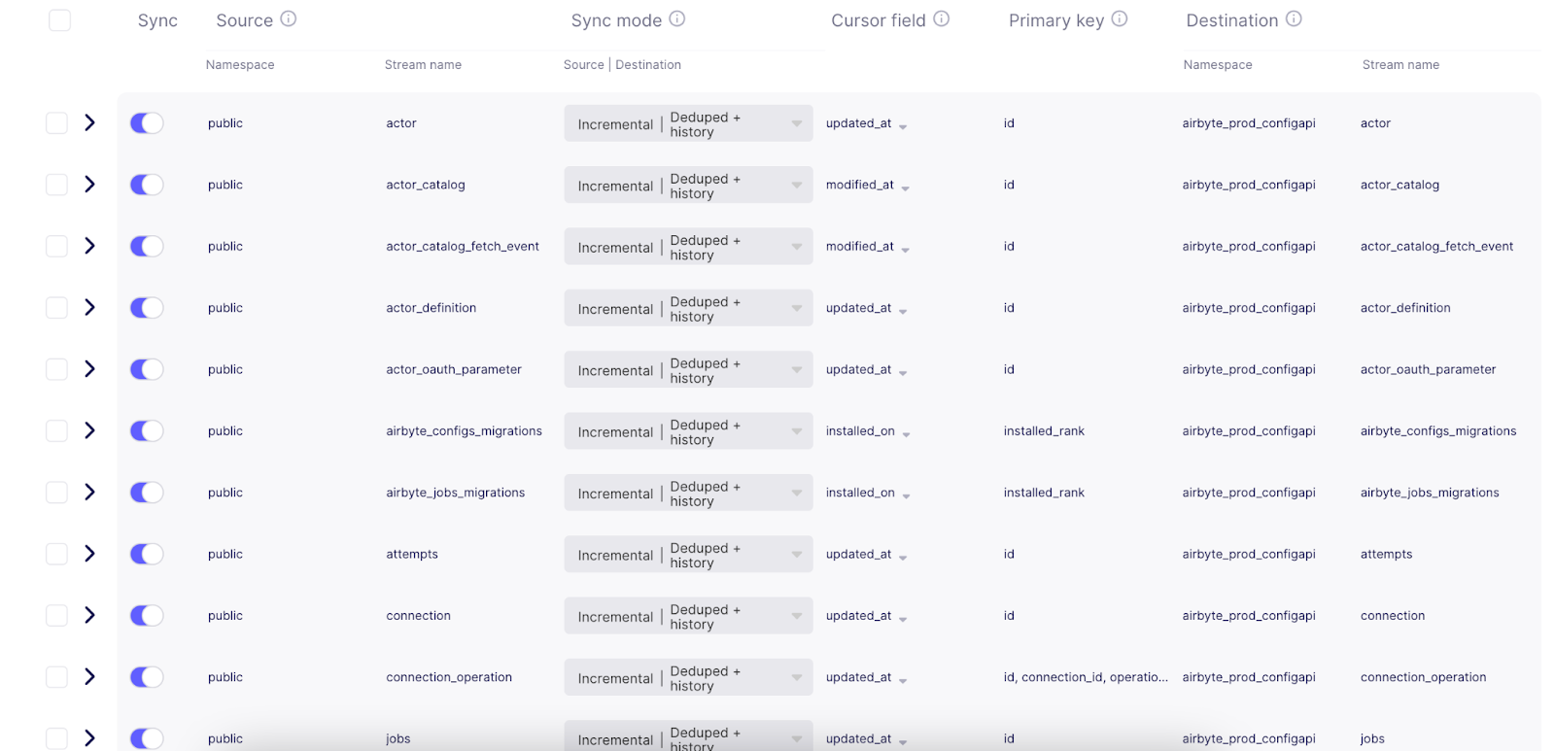This screenshot has height=751, width=1555.
Task: Check the box for the actor row
Action: click(x=57, y=123)
